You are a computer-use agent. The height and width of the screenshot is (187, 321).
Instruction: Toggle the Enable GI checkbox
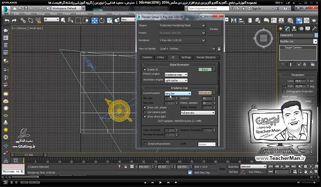145,70
